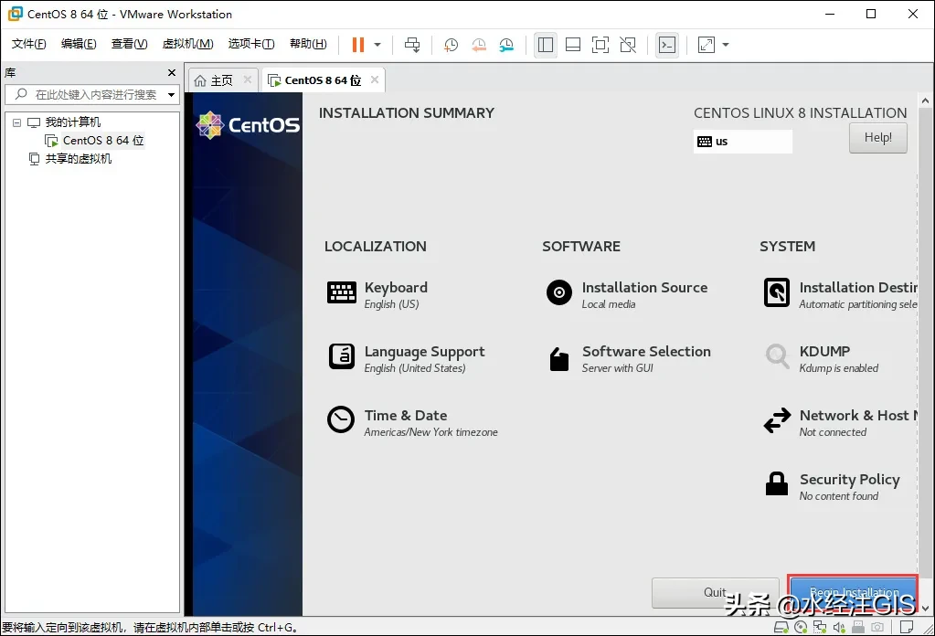Take a snapshot of the virtual machine
Viewport: 935px width, 636px height.
pos(451,45)
